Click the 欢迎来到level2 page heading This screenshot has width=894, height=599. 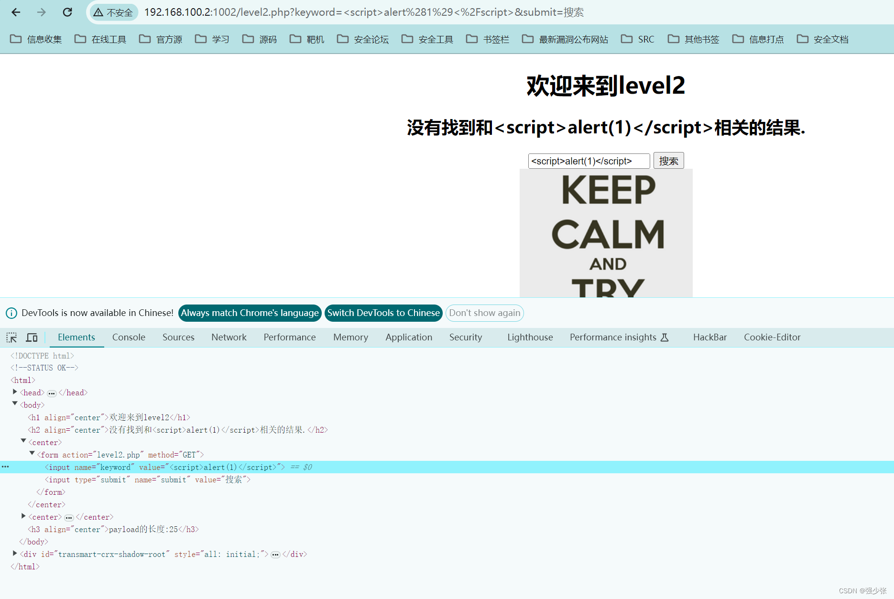click(x=606, y=86)
